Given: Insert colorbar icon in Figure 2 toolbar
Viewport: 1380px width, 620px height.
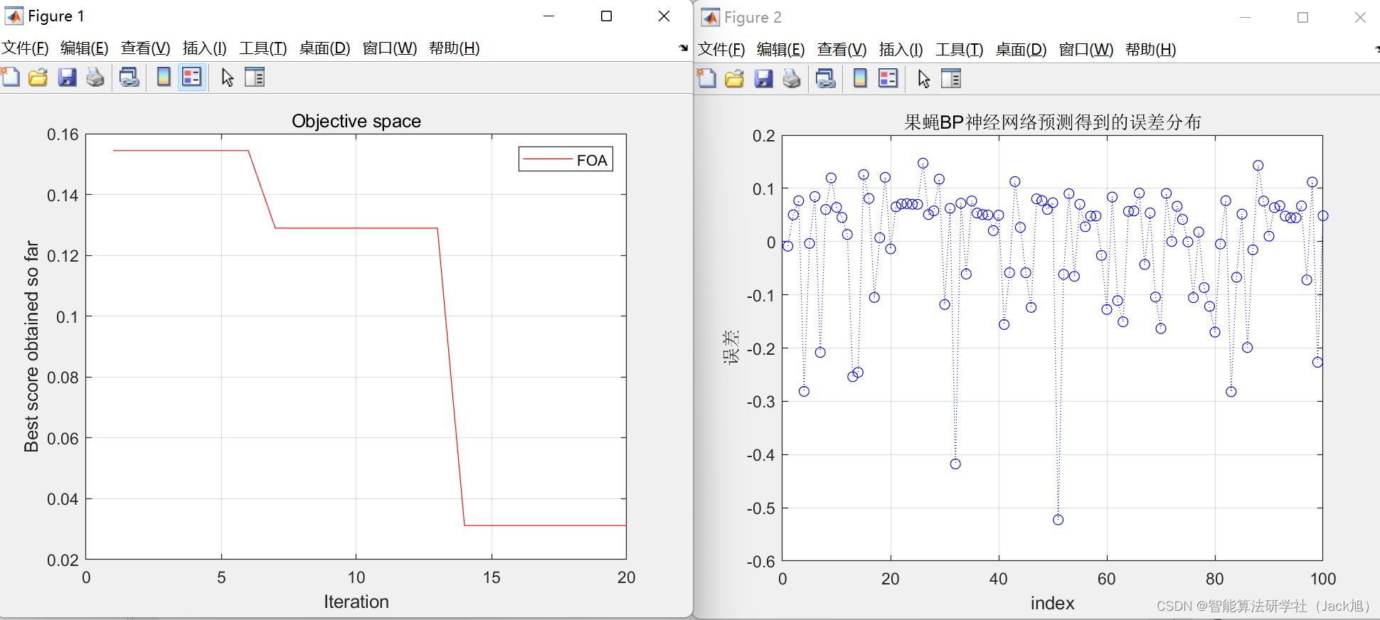Looking at the screenshot, I should point(860,78).
